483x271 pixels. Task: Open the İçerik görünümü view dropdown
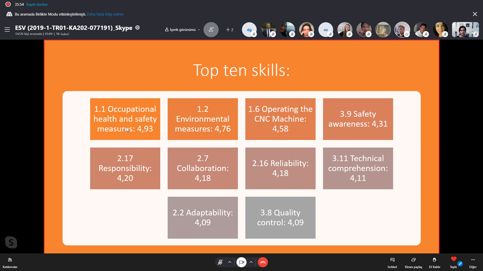tap(182, 30)
